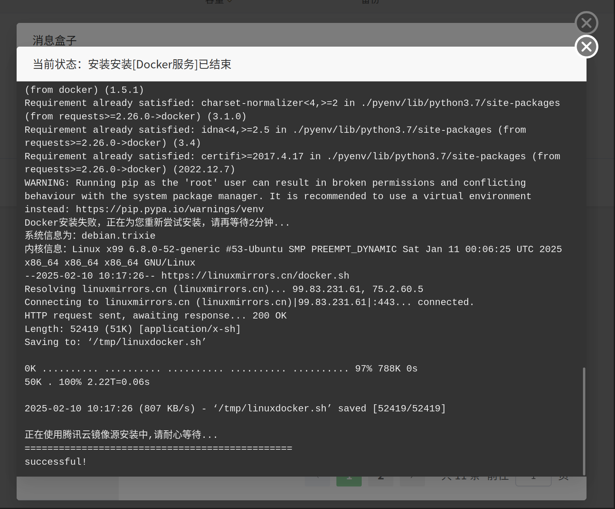
Task: Click the 'Length: 52419 (51K)' line
Action: tap(133, 329)
